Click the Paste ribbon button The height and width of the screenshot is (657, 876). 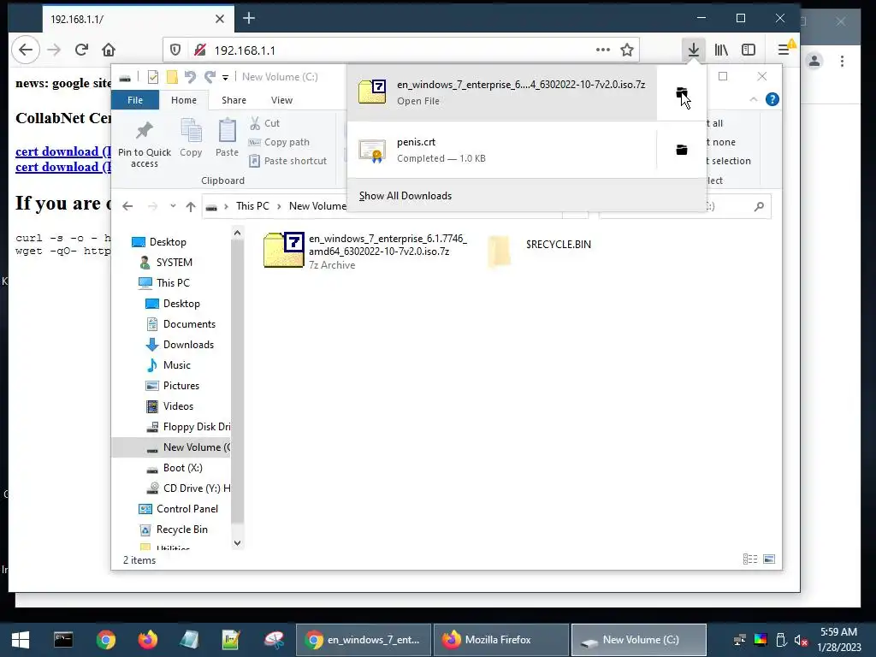click(227, 138)
